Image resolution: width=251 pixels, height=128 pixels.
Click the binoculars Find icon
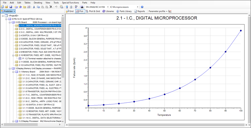click(x=82, y=7)
